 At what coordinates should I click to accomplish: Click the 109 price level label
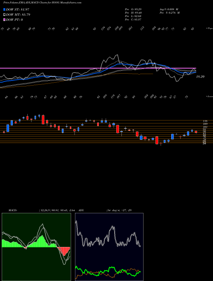(205, 124)
